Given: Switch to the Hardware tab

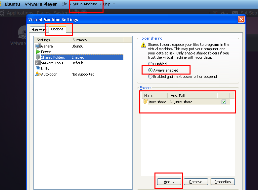Looking at the screenshot, I should 39,30.
